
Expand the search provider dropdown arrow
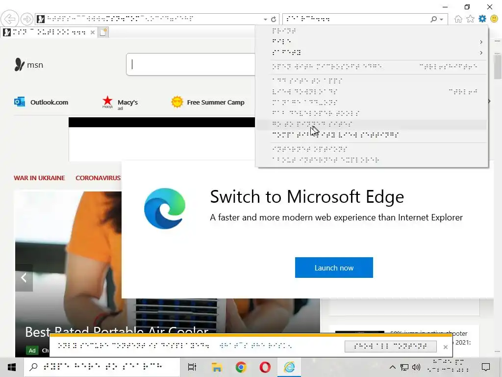pyautogui.click(x=442, y=19)
